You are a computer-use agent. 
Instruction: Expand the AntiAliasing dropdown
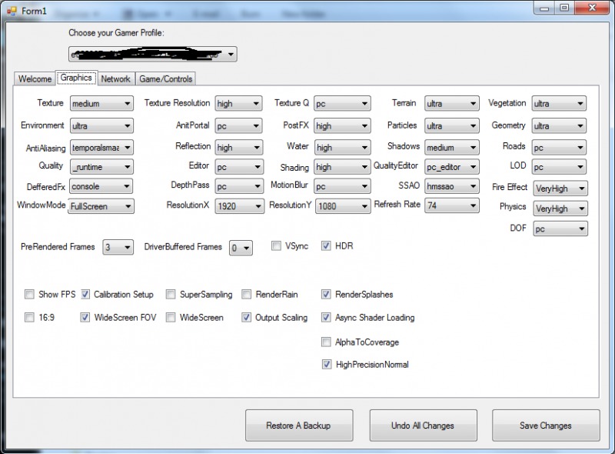click(x=101, y=148)
